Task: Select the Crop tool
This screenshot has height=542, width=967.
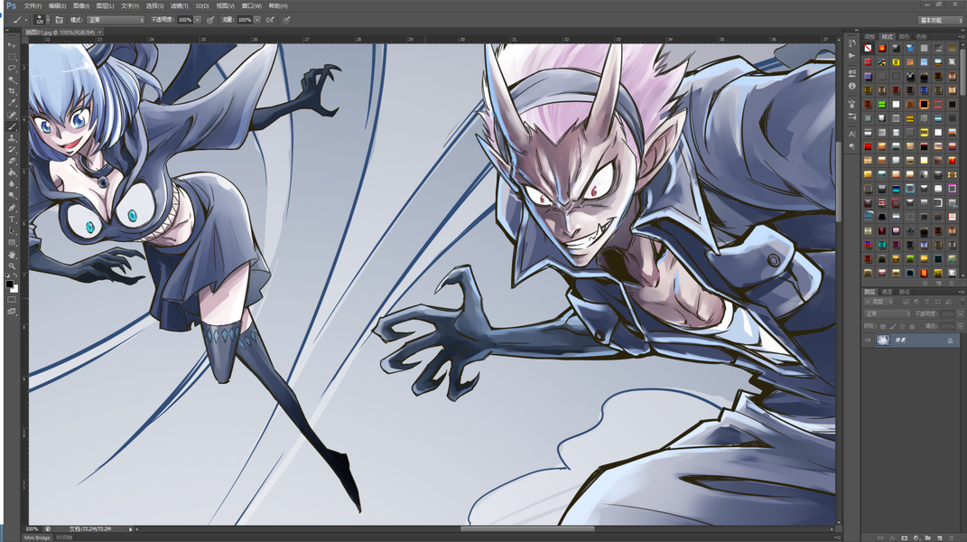Action: [x=12, y=91]
